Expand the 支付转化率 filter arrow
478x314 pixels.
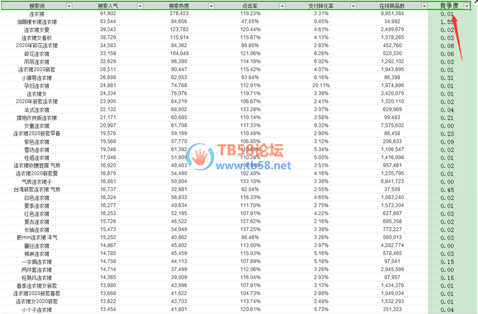(x=353, y=6)
